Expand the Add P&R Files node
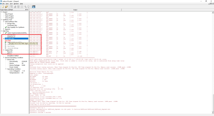The image size is (214, 116). (3, 39)
